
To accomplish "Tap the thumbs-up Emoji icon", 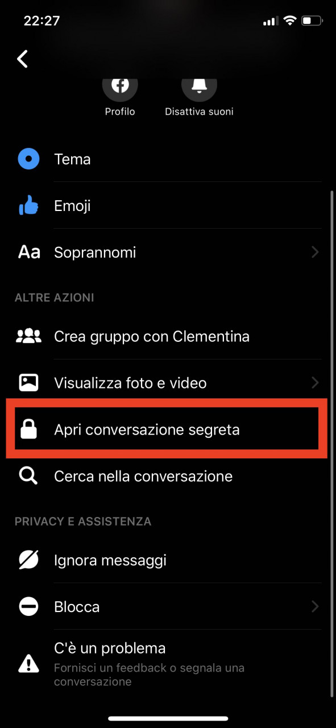I will pos(28,206).
